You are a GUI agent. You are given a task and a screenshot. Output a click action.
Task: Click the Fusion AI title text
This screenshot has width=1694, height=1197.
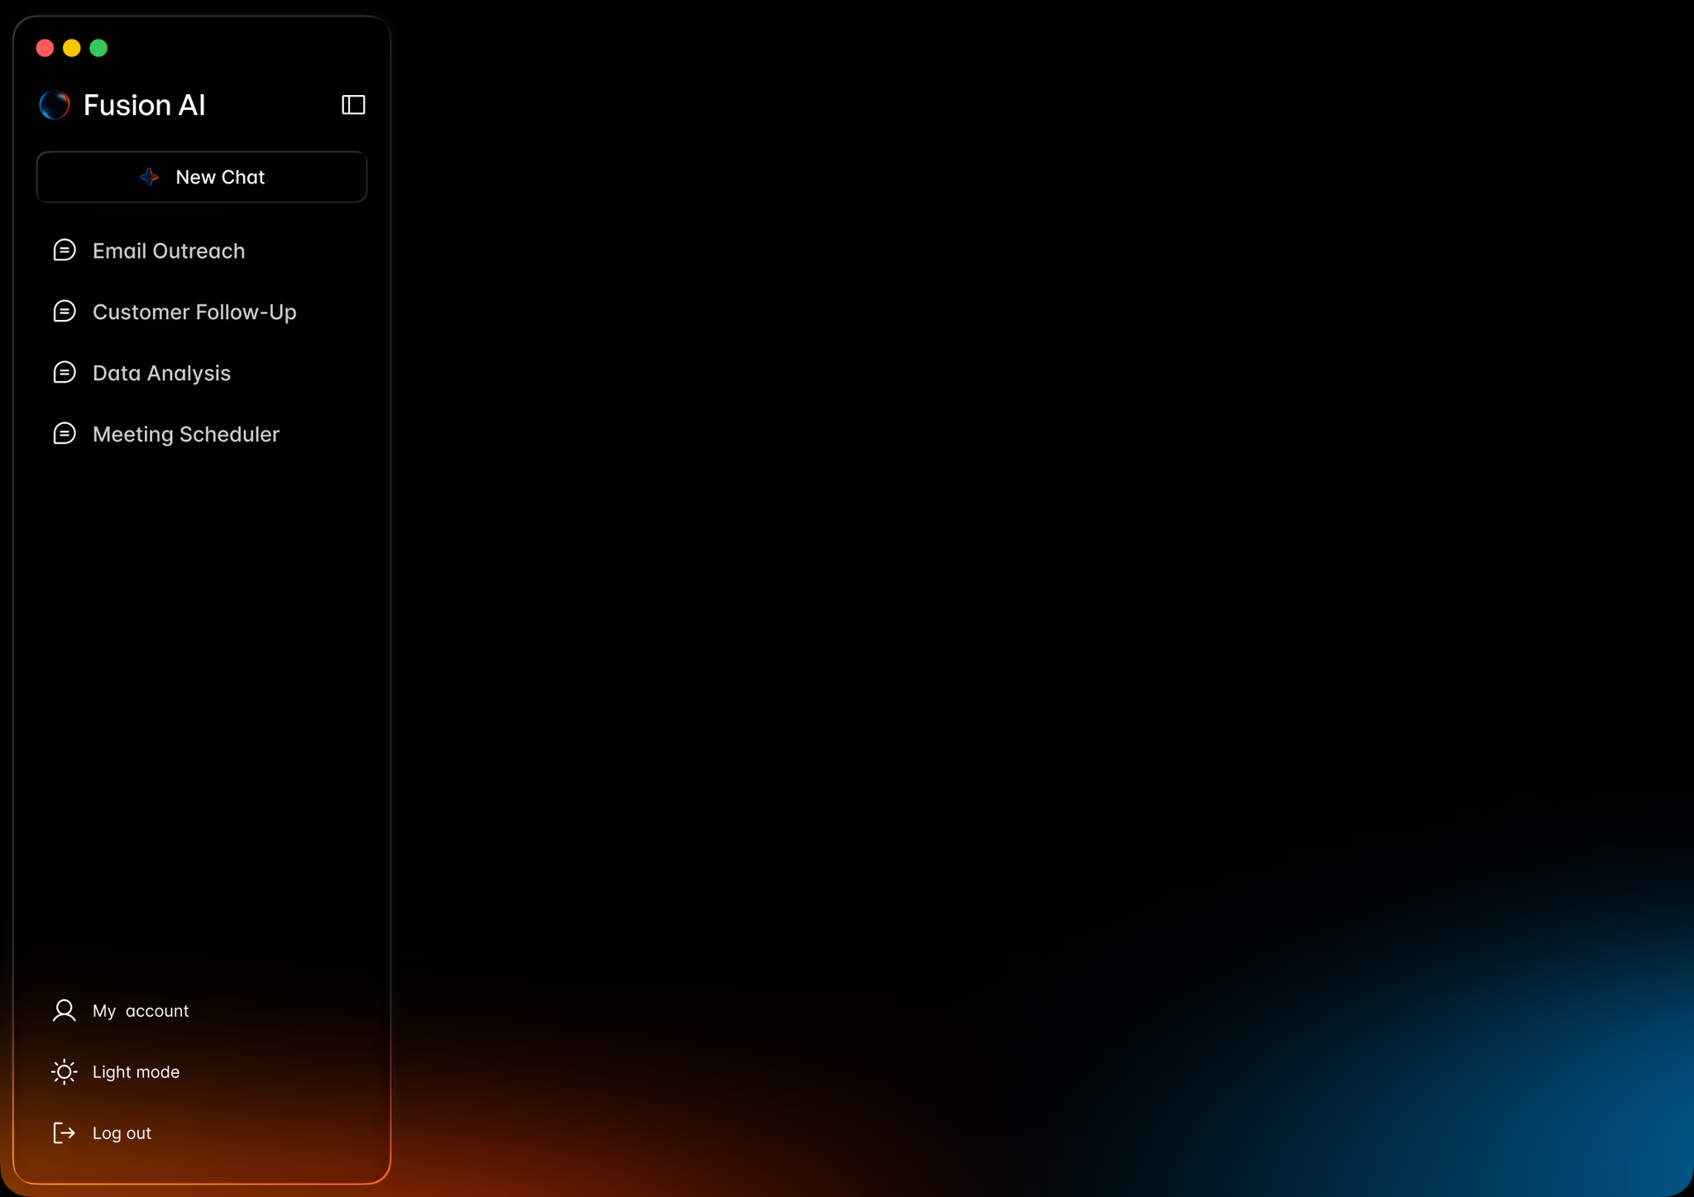tap(145, 105)
